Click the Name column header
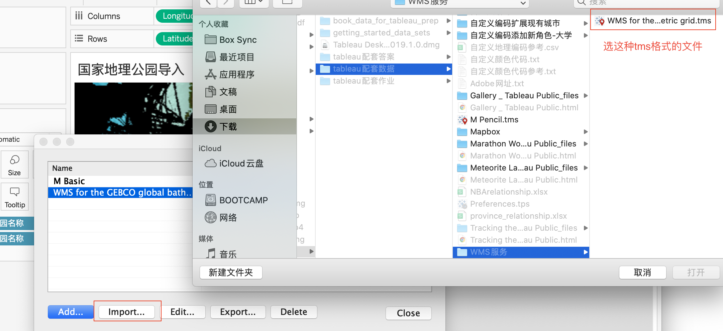 coord(120,169)
